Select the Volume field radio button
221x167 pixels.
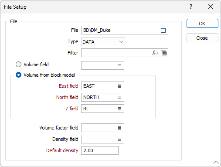[18, 65]
